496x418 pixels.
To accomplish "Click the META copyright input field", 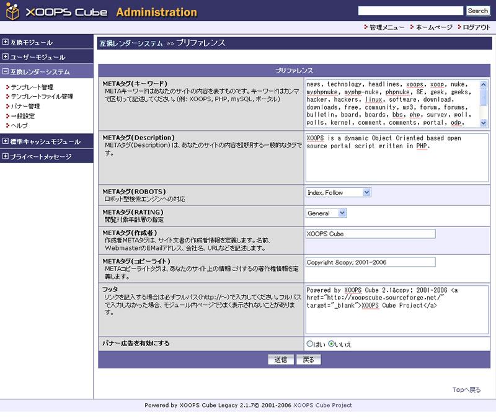I will point(370,262).
